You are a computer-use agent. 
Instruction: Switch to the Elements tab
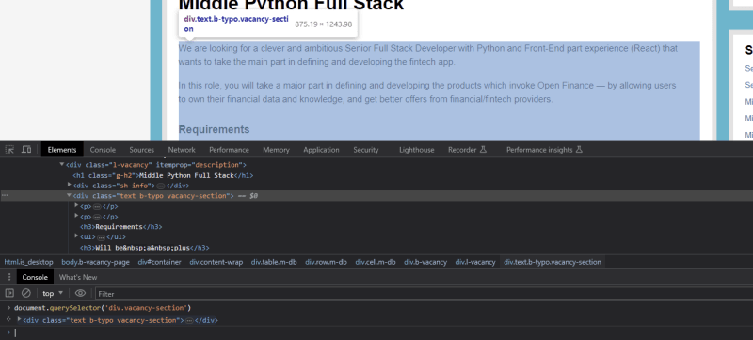[x=62, y=150]
